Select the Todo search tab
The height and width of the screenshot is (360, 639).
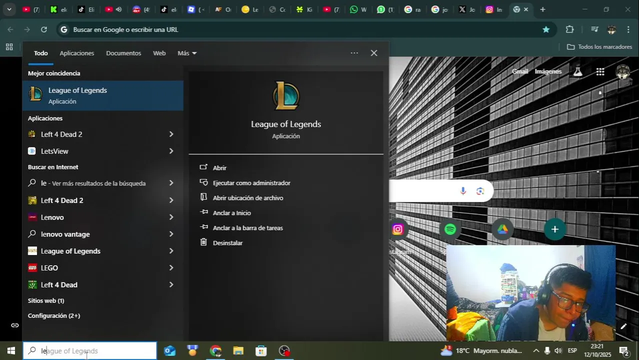pos(41,53)
